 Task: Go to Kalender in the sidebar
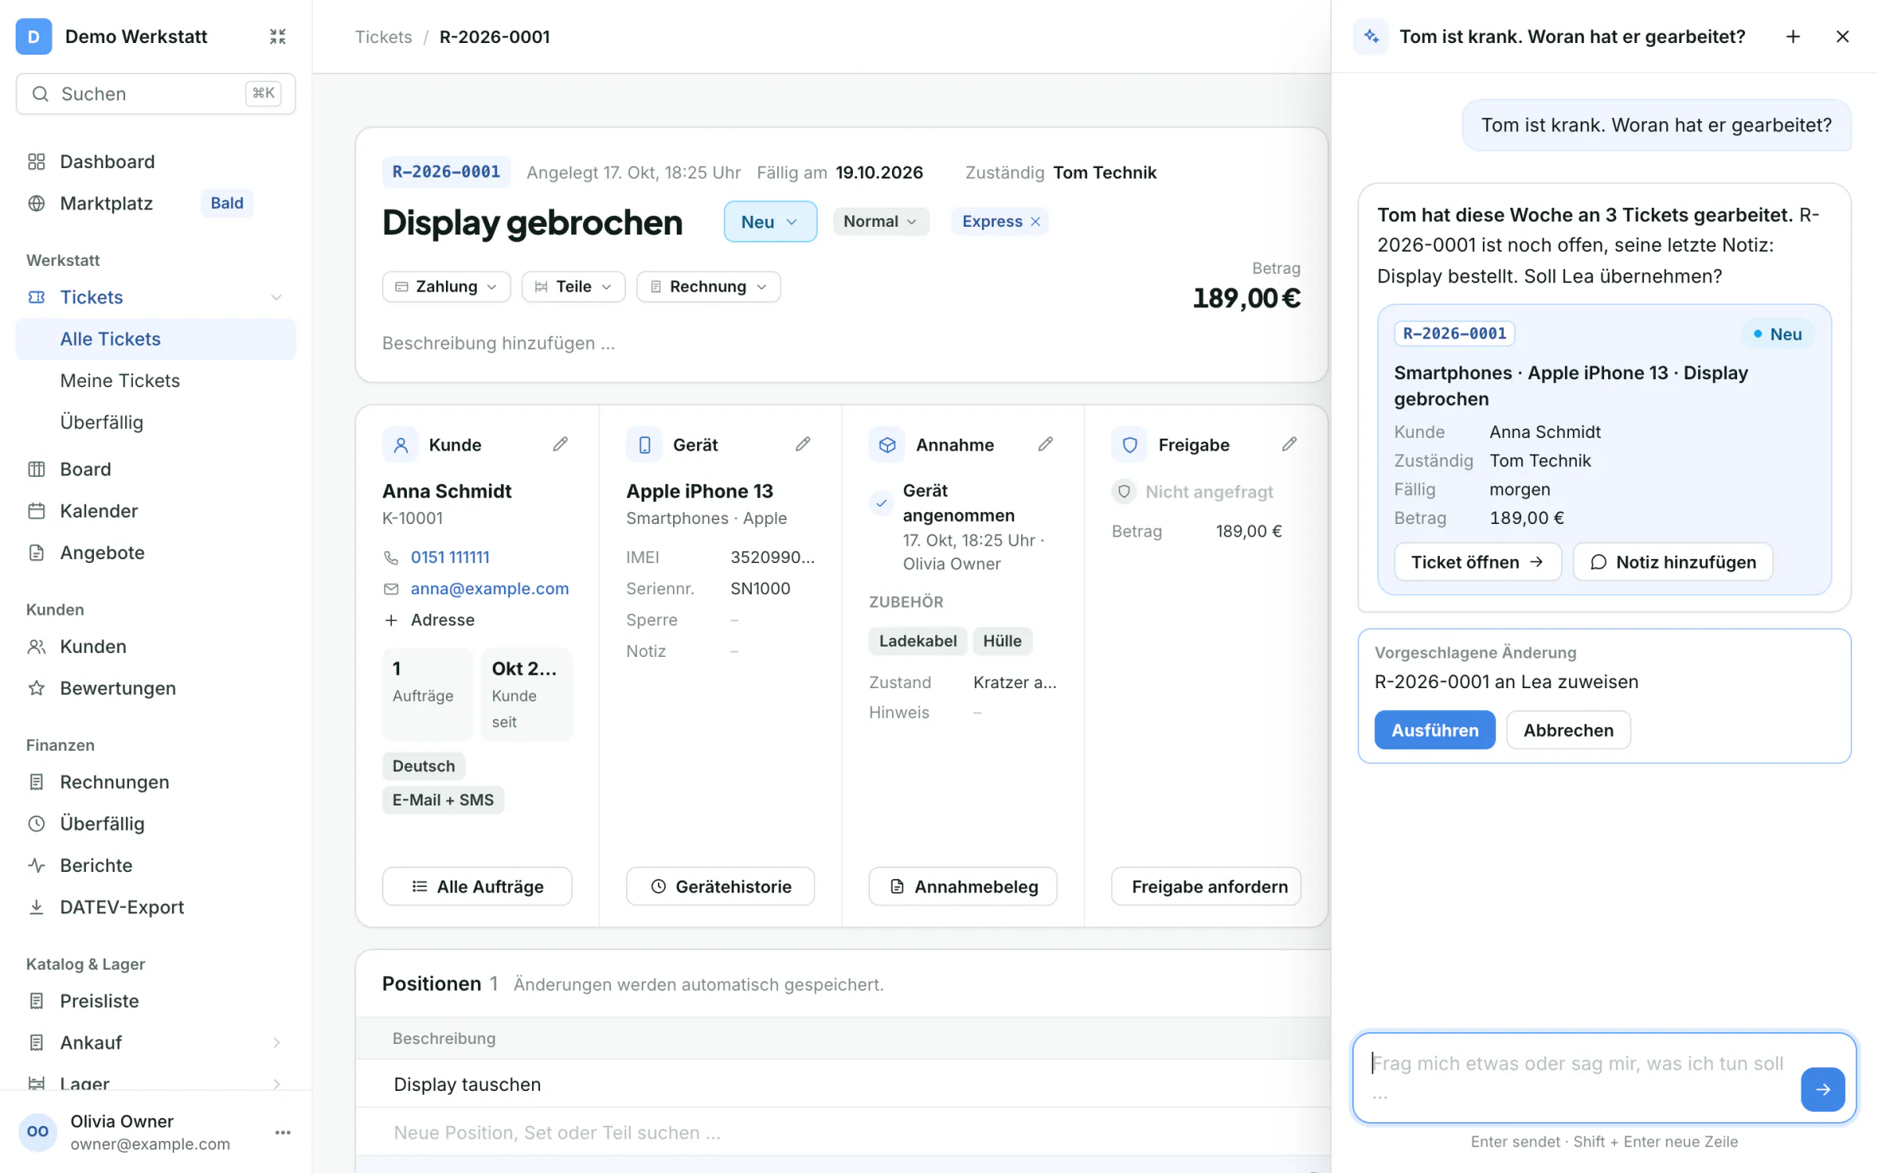coord(155,511)
